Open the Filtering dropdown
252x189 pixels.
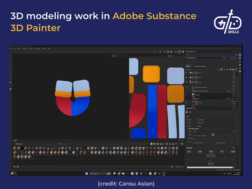[x=216, y=123]
